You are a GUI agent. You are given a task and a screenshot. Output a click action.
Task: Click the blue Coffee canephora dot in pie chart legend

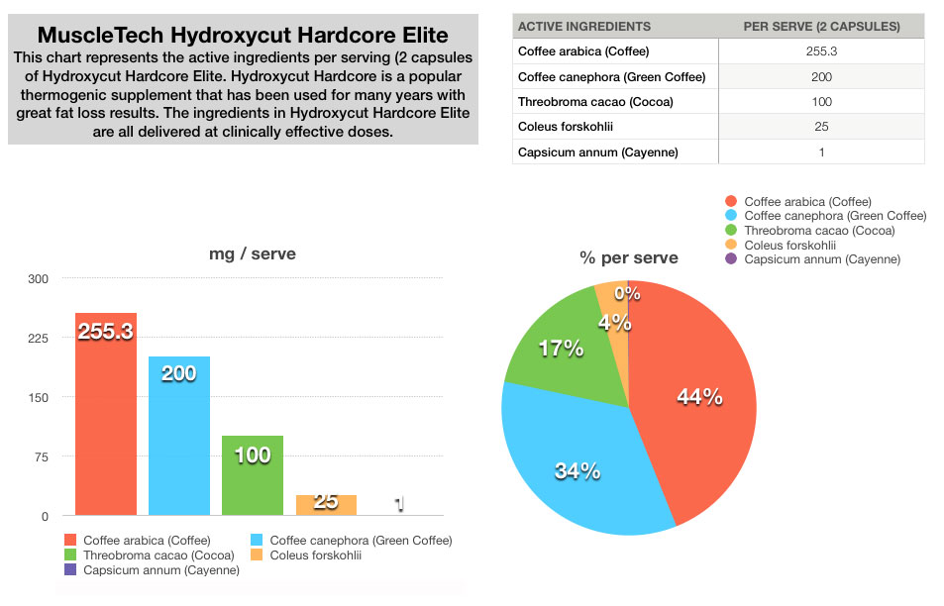coord(731,216)
